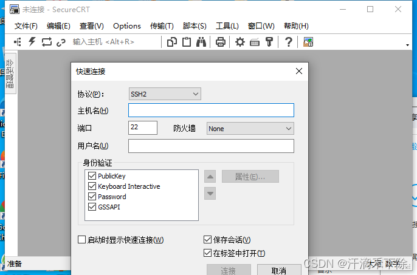Screen dimensions: 417x275
Task: Open the toolbar overflow arrow
Action: pos(407,45)
